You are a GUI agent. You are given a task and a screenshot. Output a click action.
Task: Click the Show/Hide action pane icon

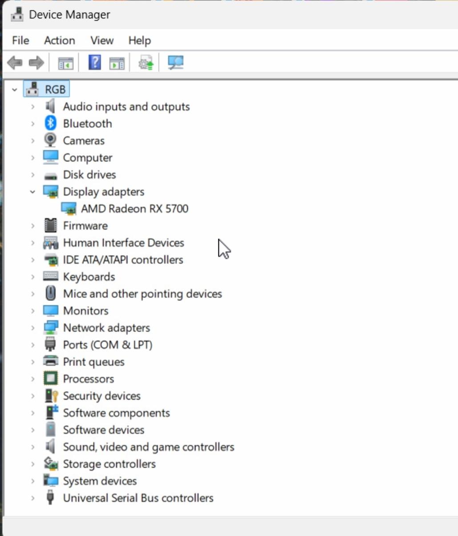click(x=117, y=64)
